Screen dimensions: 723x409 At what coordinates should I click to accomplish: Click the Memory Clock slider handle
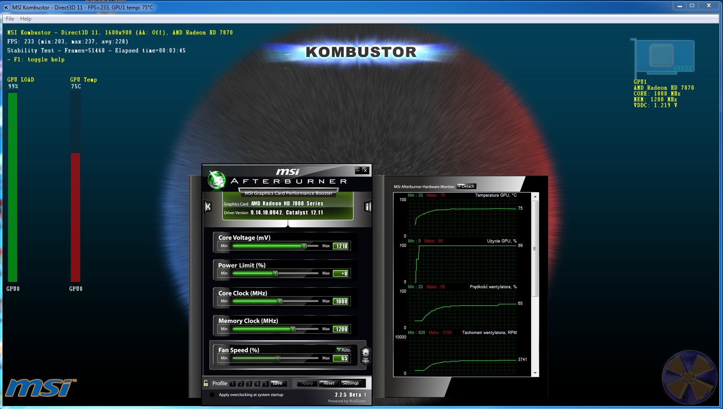pyautogui.click(x=293, y=329)
